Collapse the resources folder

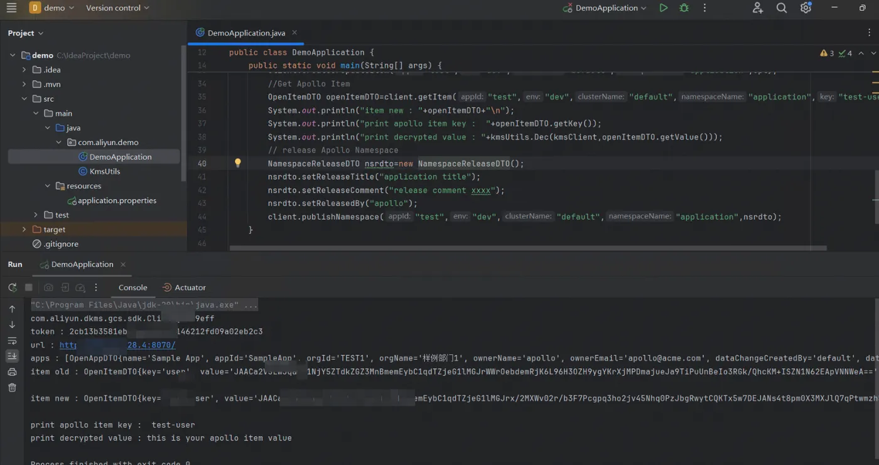click(x=48, y=186)
